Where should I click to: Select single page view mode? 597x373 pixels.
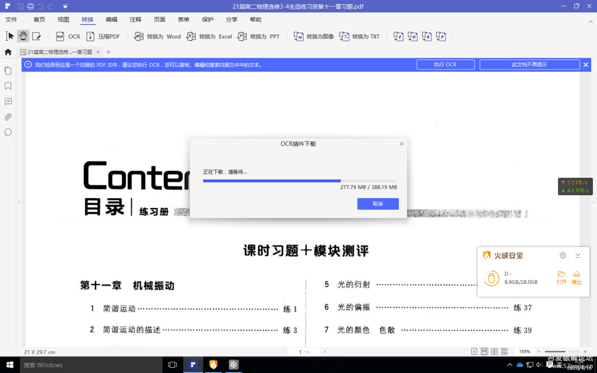click(474, 351)
